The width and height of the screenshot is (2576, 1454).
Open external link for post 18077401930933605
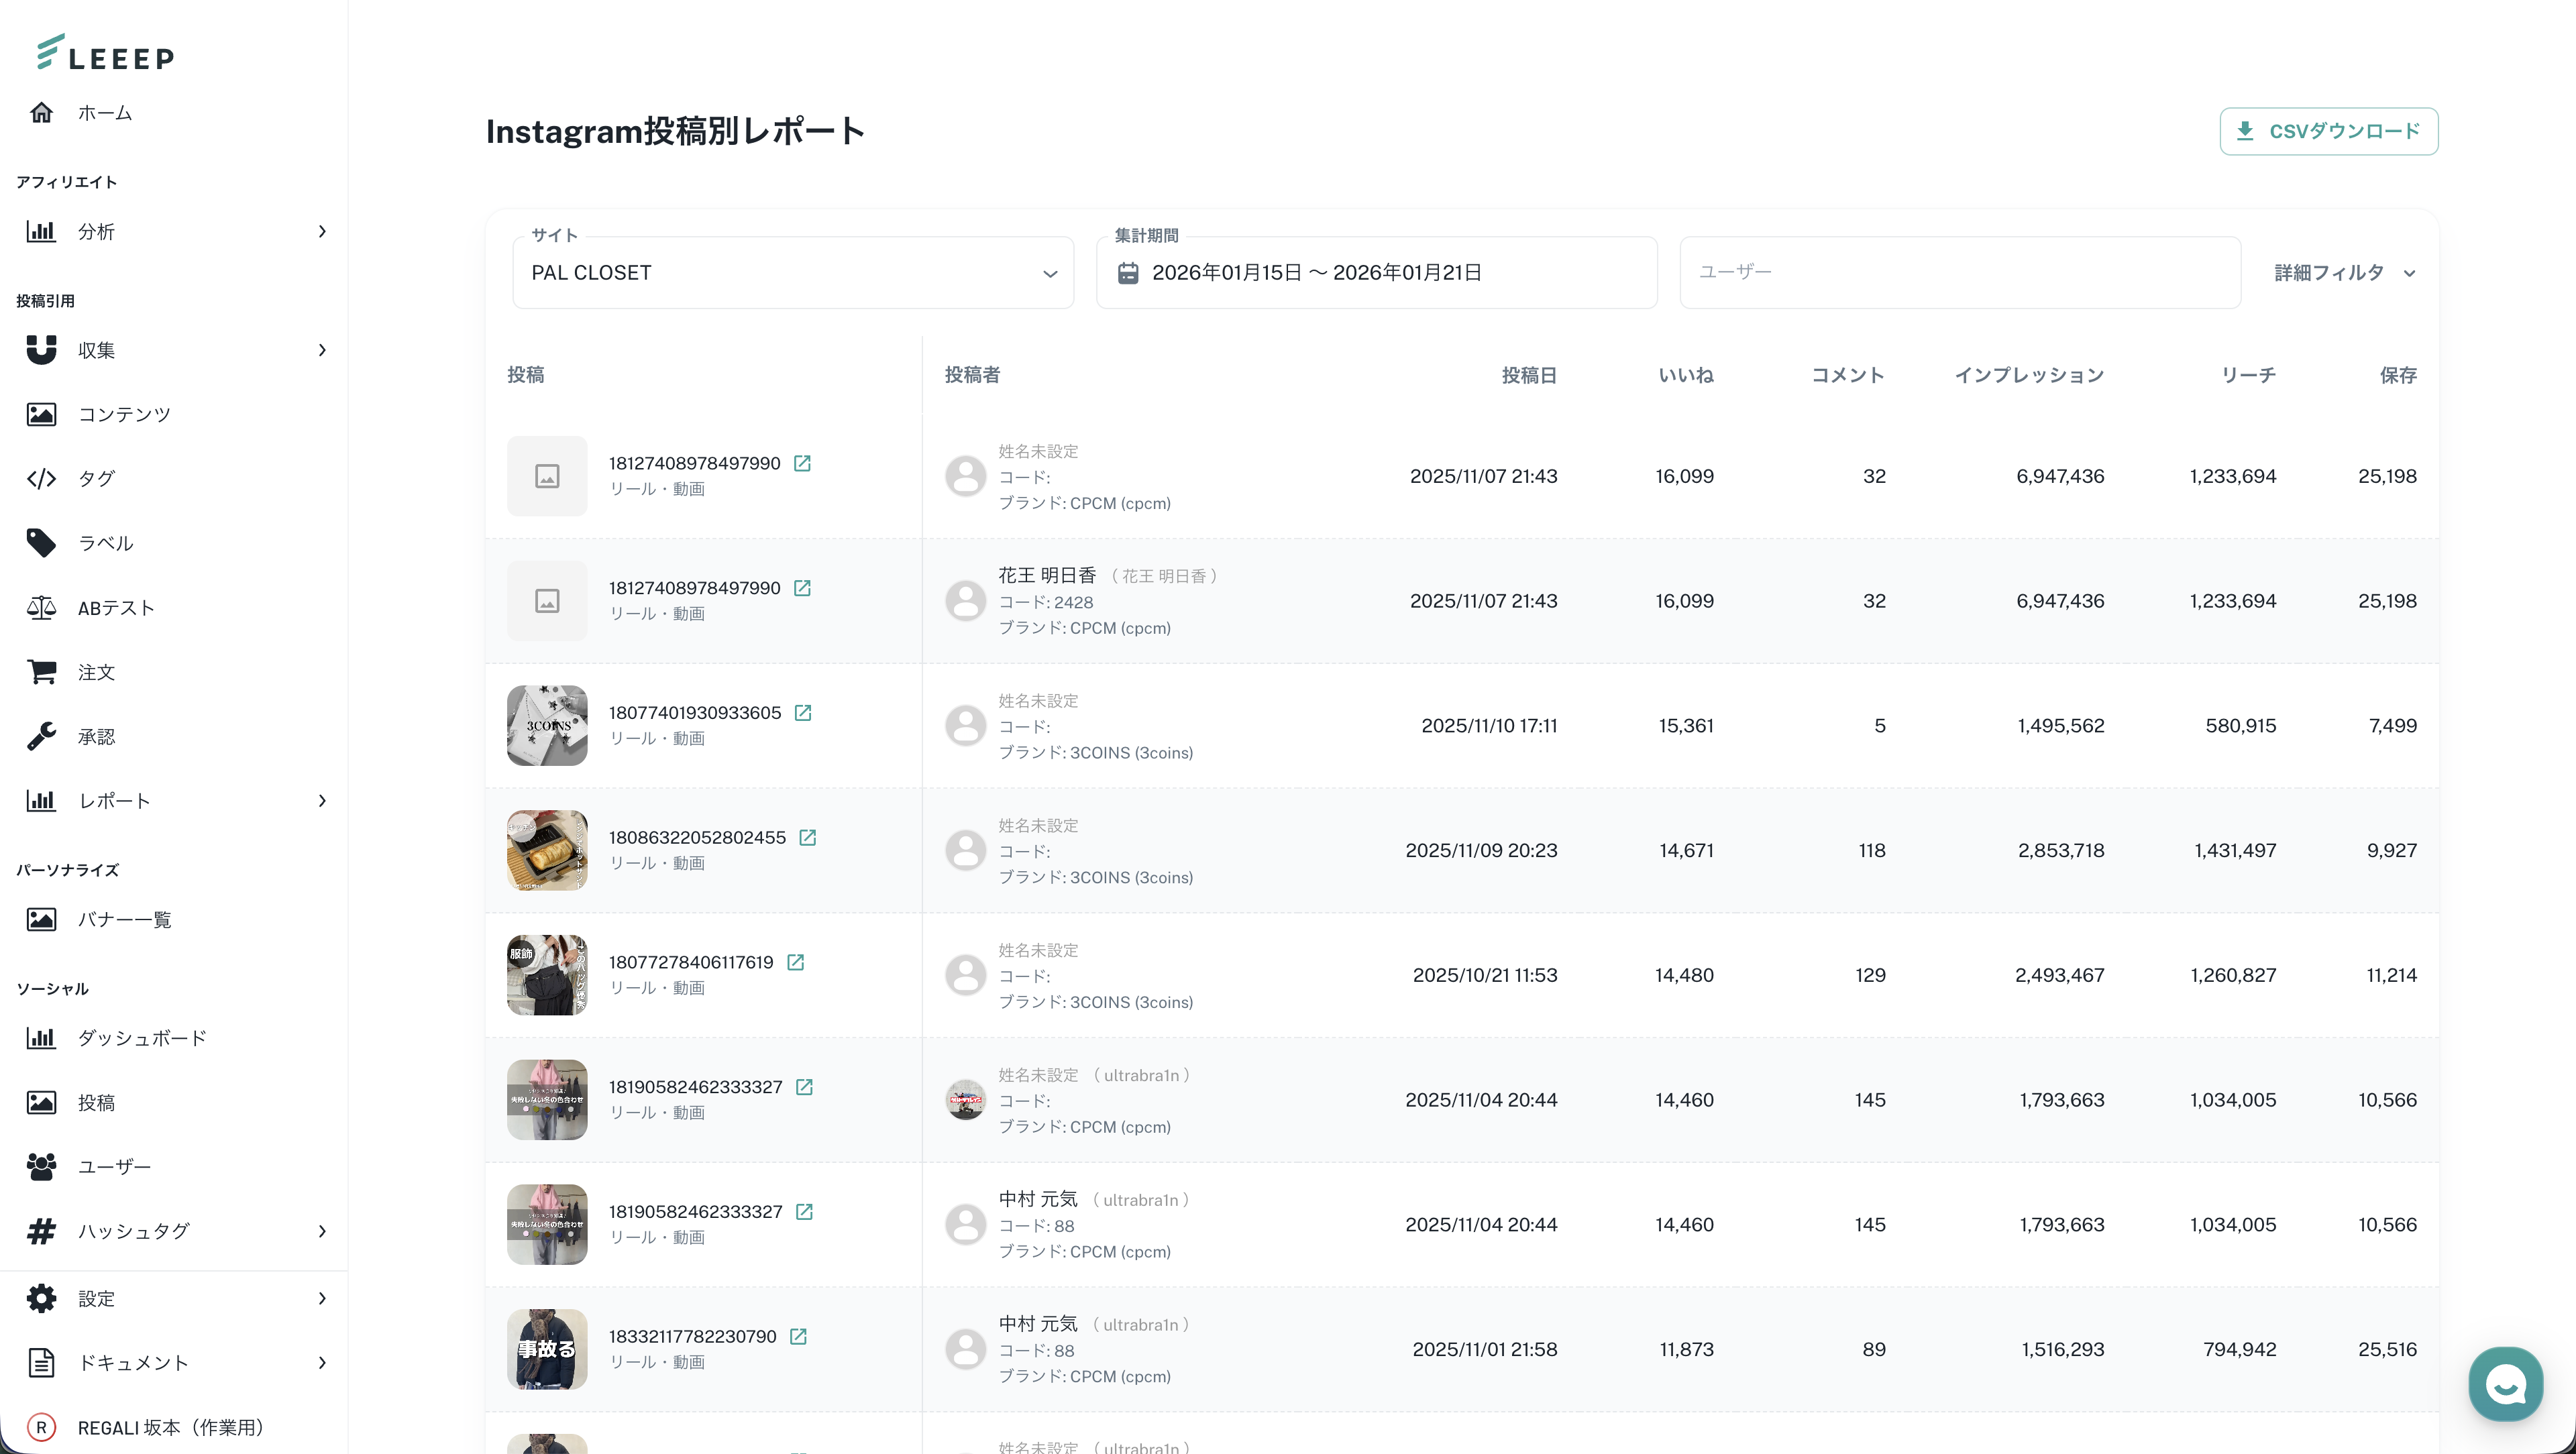pos(802,713)
